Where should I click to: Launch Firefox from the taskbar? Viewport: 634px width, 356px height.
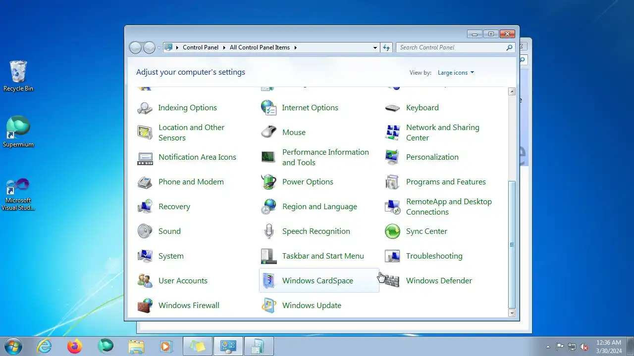pyautogui.click(x=75, y=347)
